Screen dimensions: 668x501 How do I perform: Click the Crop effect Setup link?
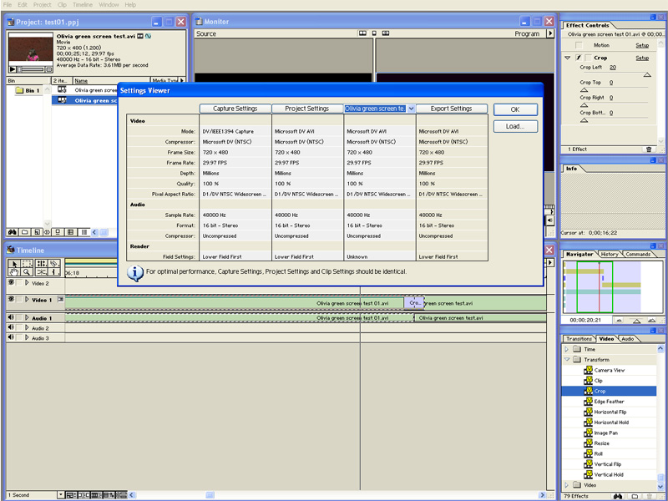[642, 58]
